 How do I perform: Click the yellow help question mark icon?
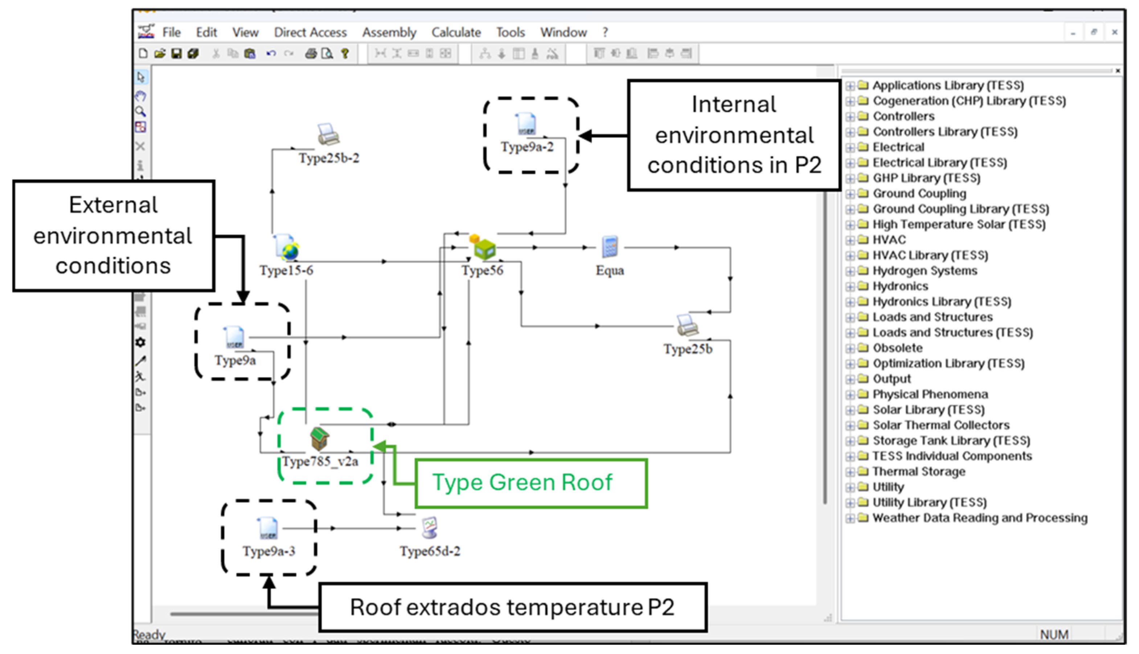345,54
